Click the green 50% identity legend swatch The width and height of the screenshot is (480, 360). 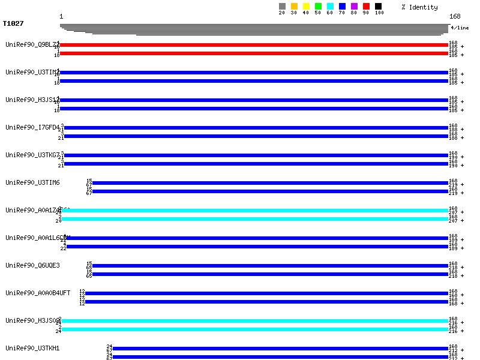(318, 7)
